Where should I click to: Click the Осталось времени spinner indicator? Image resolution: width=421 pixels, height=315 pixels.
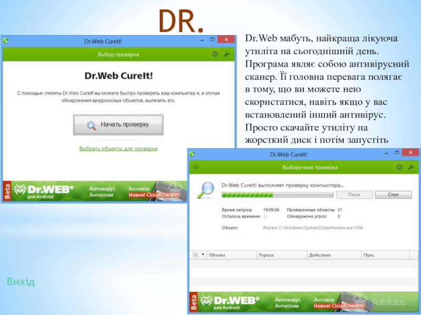(265, 216)
